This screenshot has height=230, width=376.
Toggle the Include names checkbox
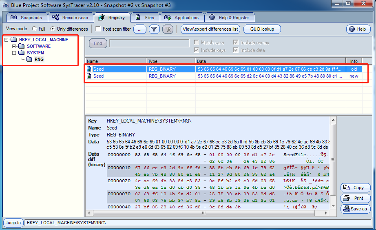pyautogui.click(x=236, y=42)
